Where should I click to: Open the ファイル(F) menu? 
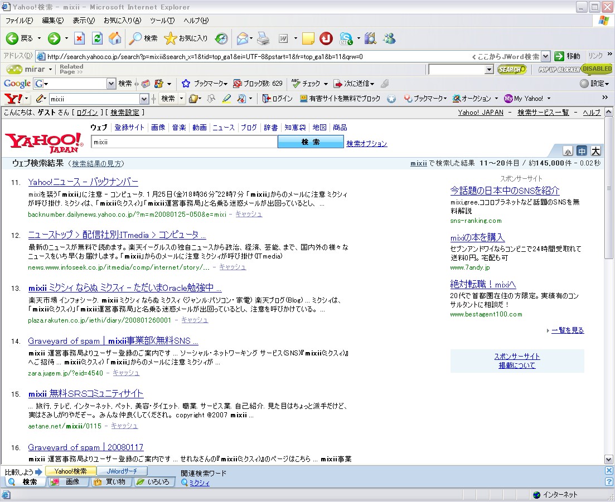19,21
